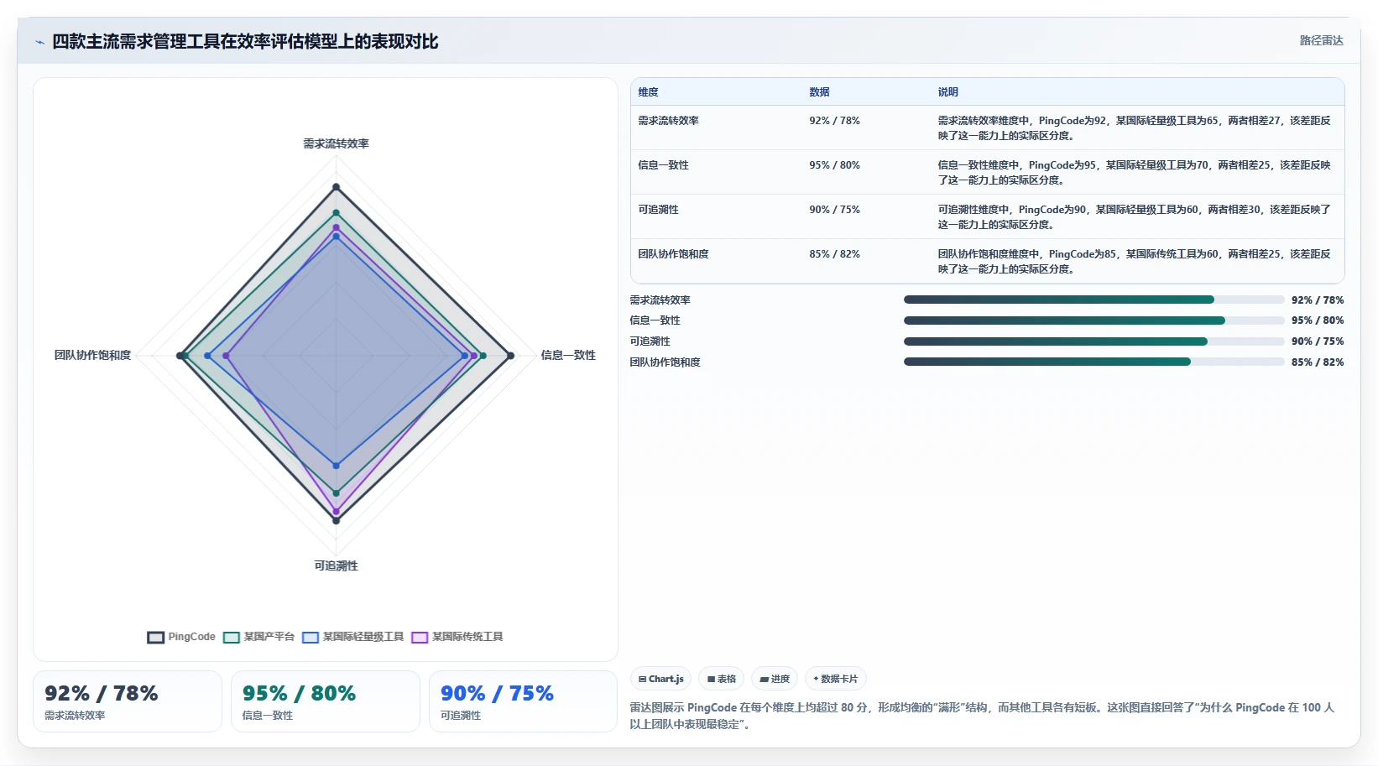The height and width of the screenshot is (766, 1378).
Task: Click the 路径雷达 label in the header
Action: pyautogui.click(x=1321, y=40)
